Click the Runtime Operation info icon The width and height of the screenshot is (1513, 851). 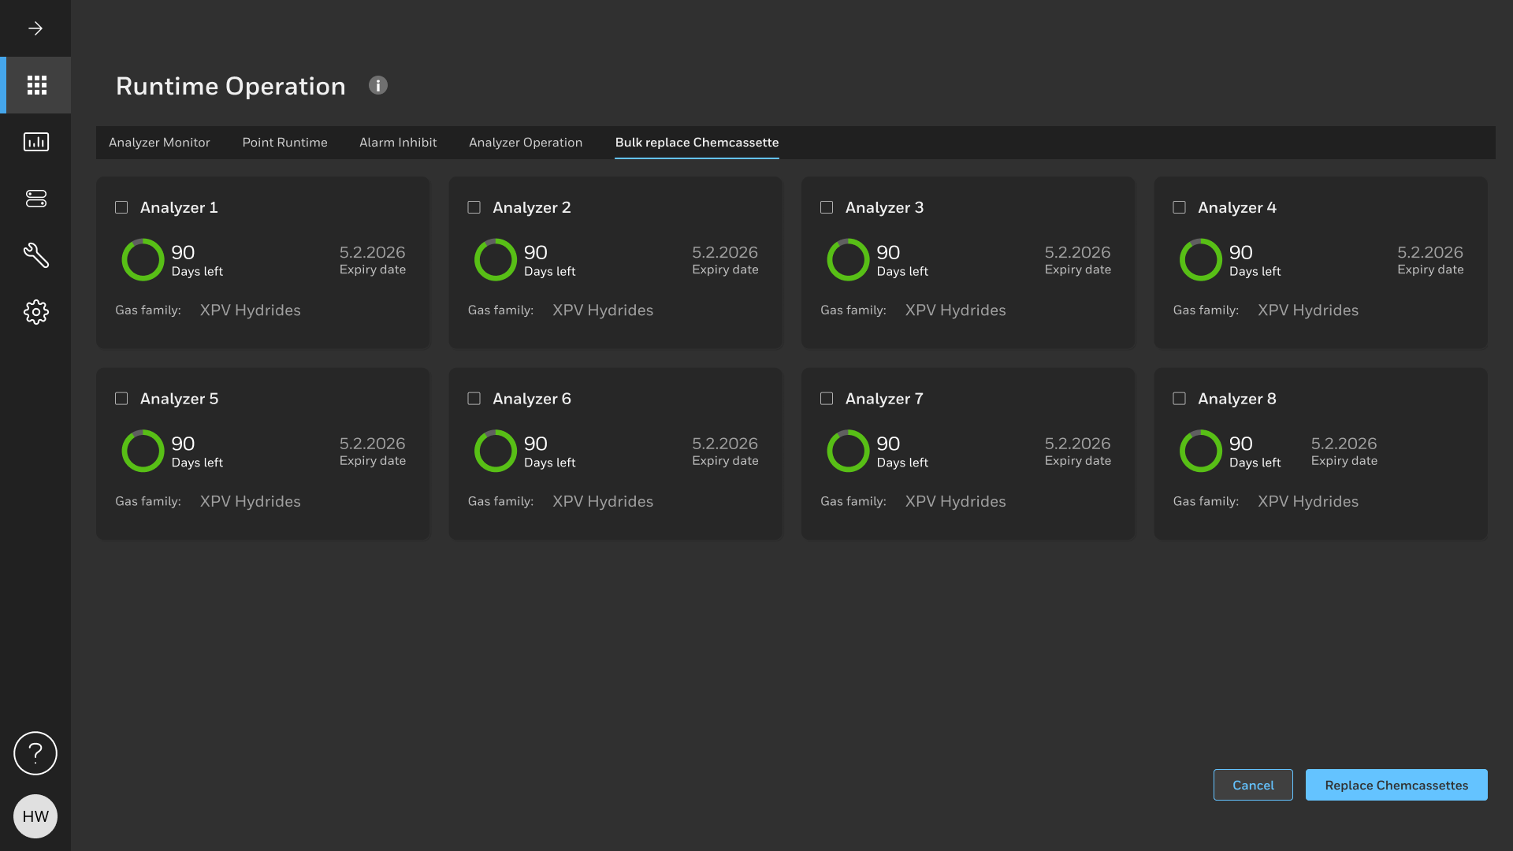point(378,85)
